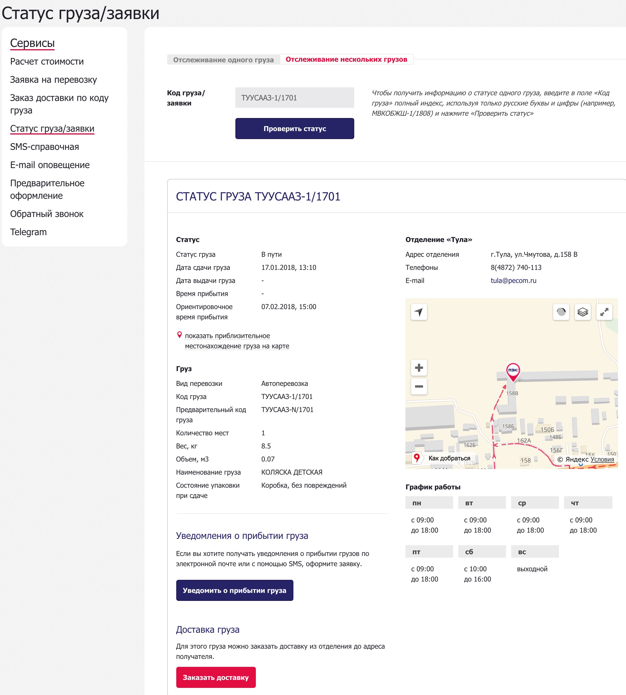Image resolution: width=626 pixels, height=695 pixels.
Task: Select 'Коробка, без повреждений' packaging value
Action: click(304, 485)
